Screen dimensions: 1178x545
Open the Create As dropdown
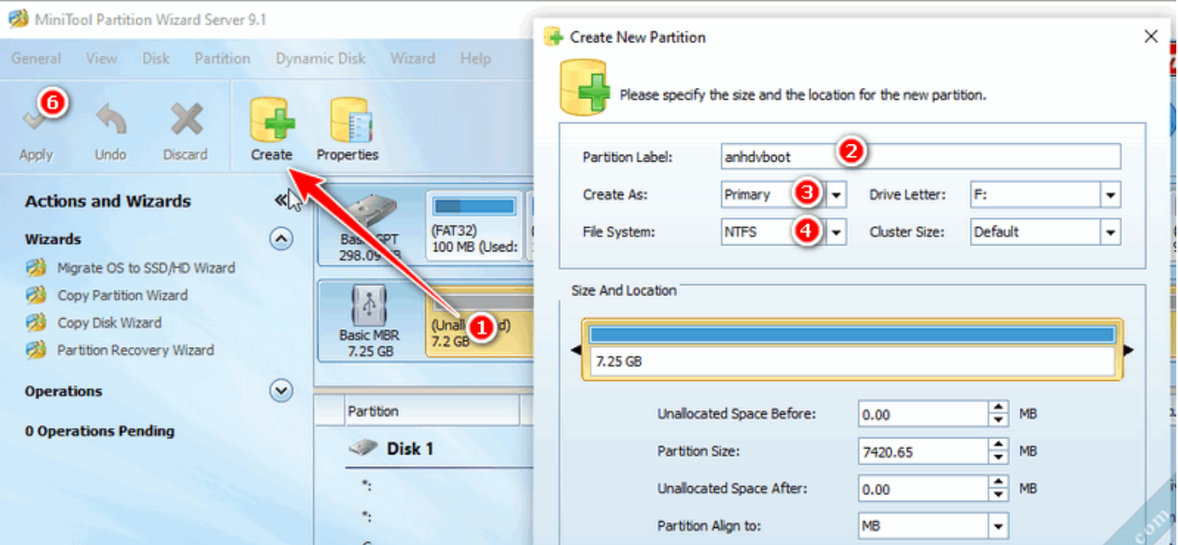[x=837, y=195]
